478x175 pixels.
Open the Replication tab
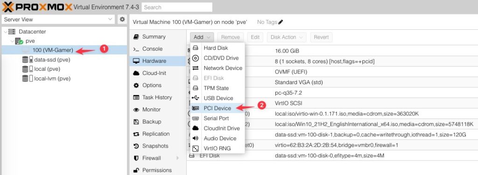(158, 134)
